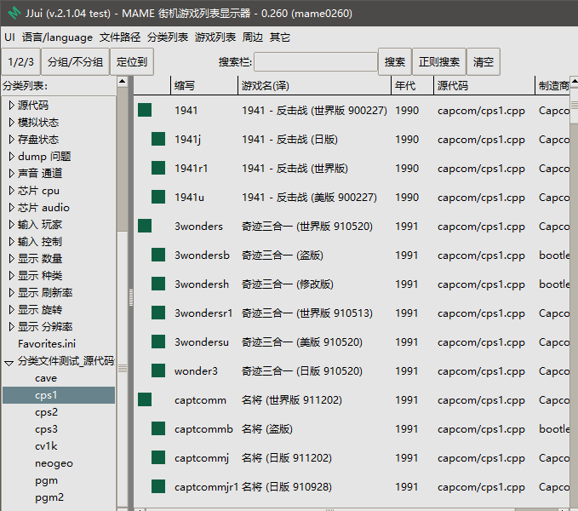This screenshot has height=511, width=578.
Task: Click the green status icon for 1941j
Action: pyautogui.click(x=158, y=139)
